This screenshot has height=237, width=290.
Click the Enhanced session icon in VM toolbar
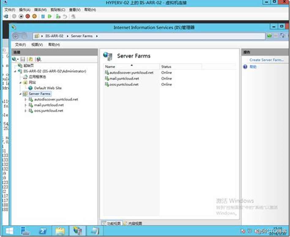73,17
